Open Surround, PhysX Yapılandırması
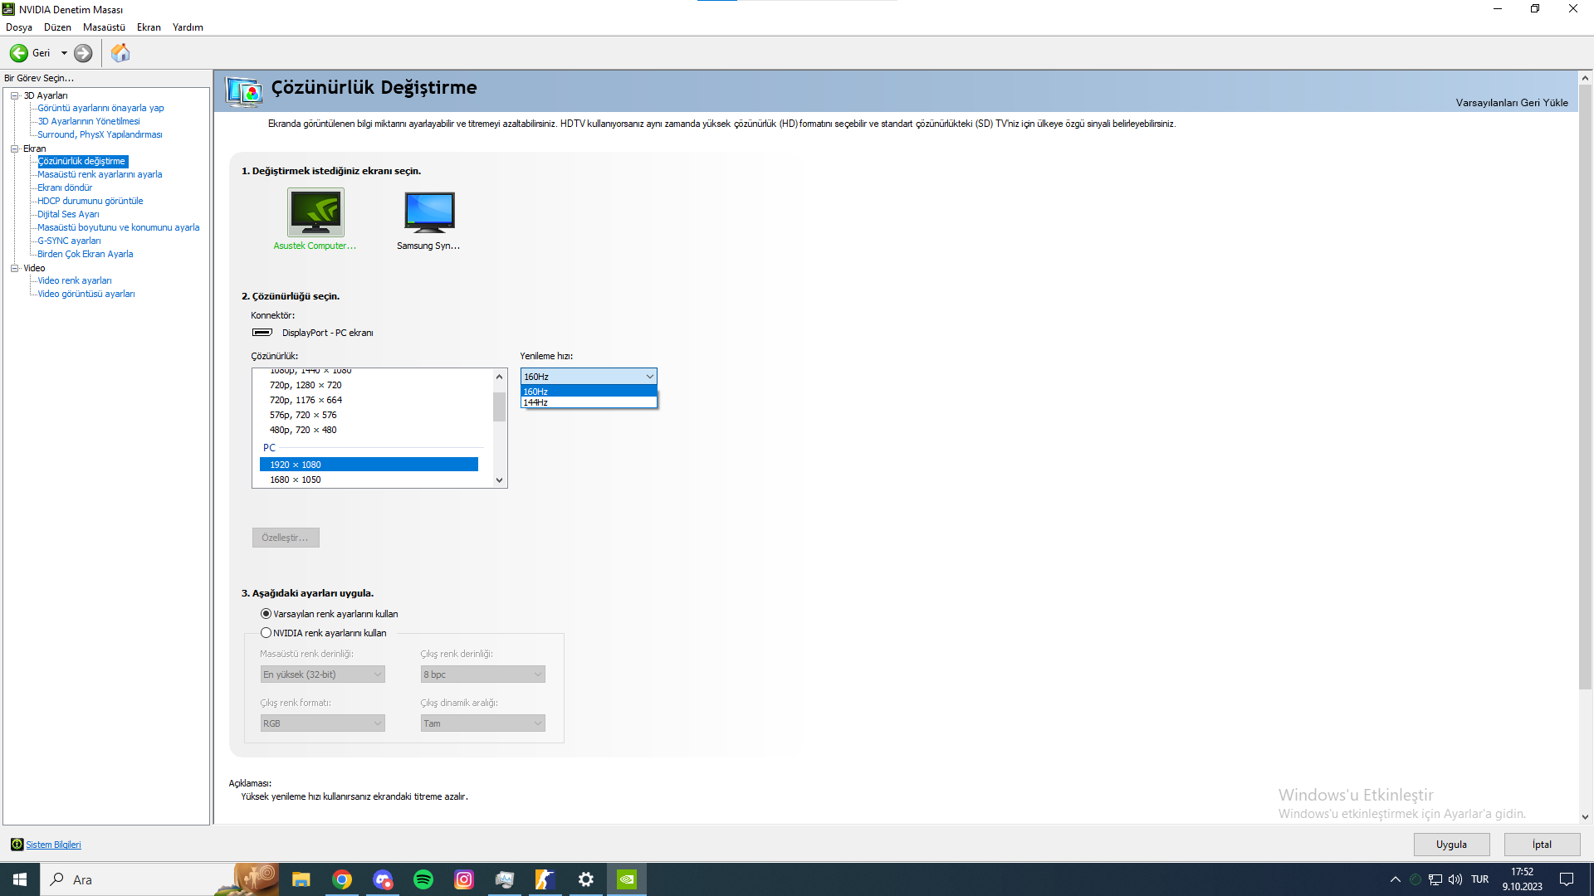 100,134
